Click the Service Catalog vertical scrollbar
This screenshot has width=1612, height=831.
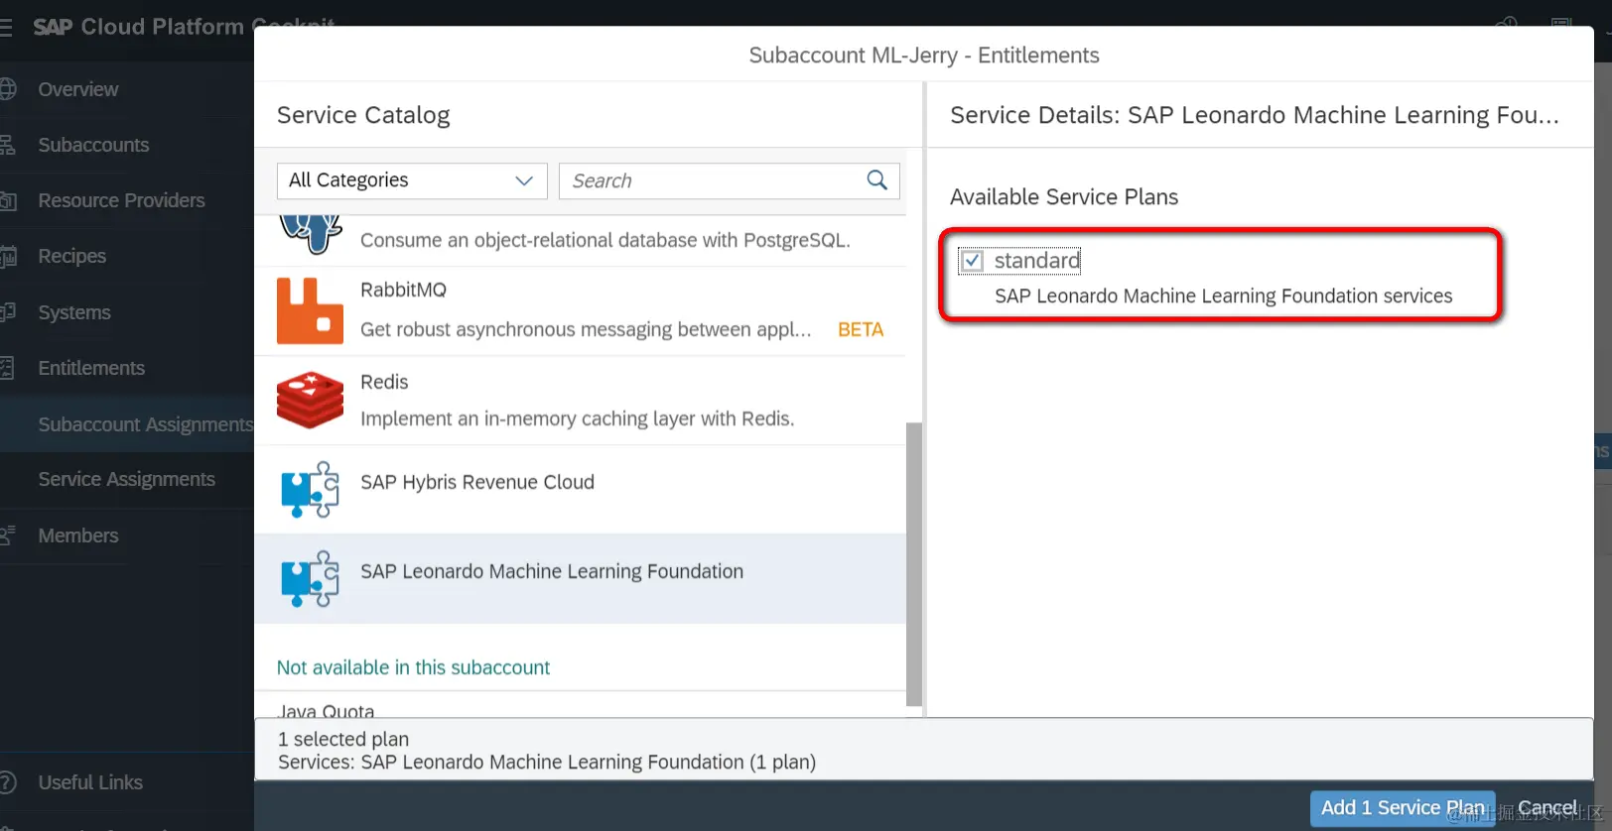tap(914, 563)
